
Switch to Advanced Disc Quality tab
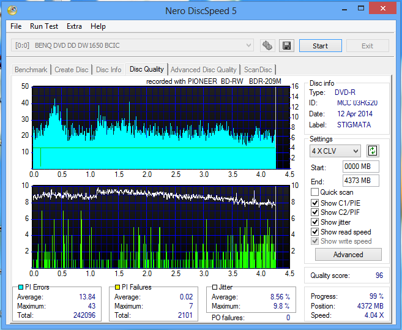[204, 70]
